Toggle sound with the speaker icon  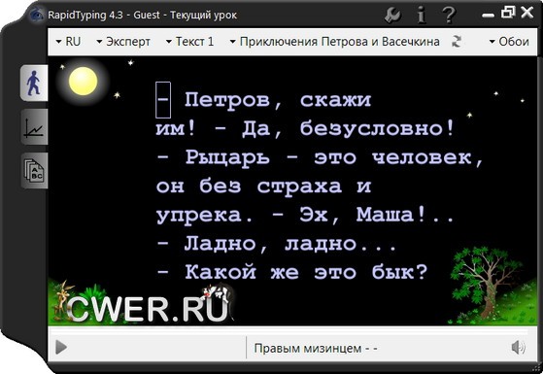518,348
